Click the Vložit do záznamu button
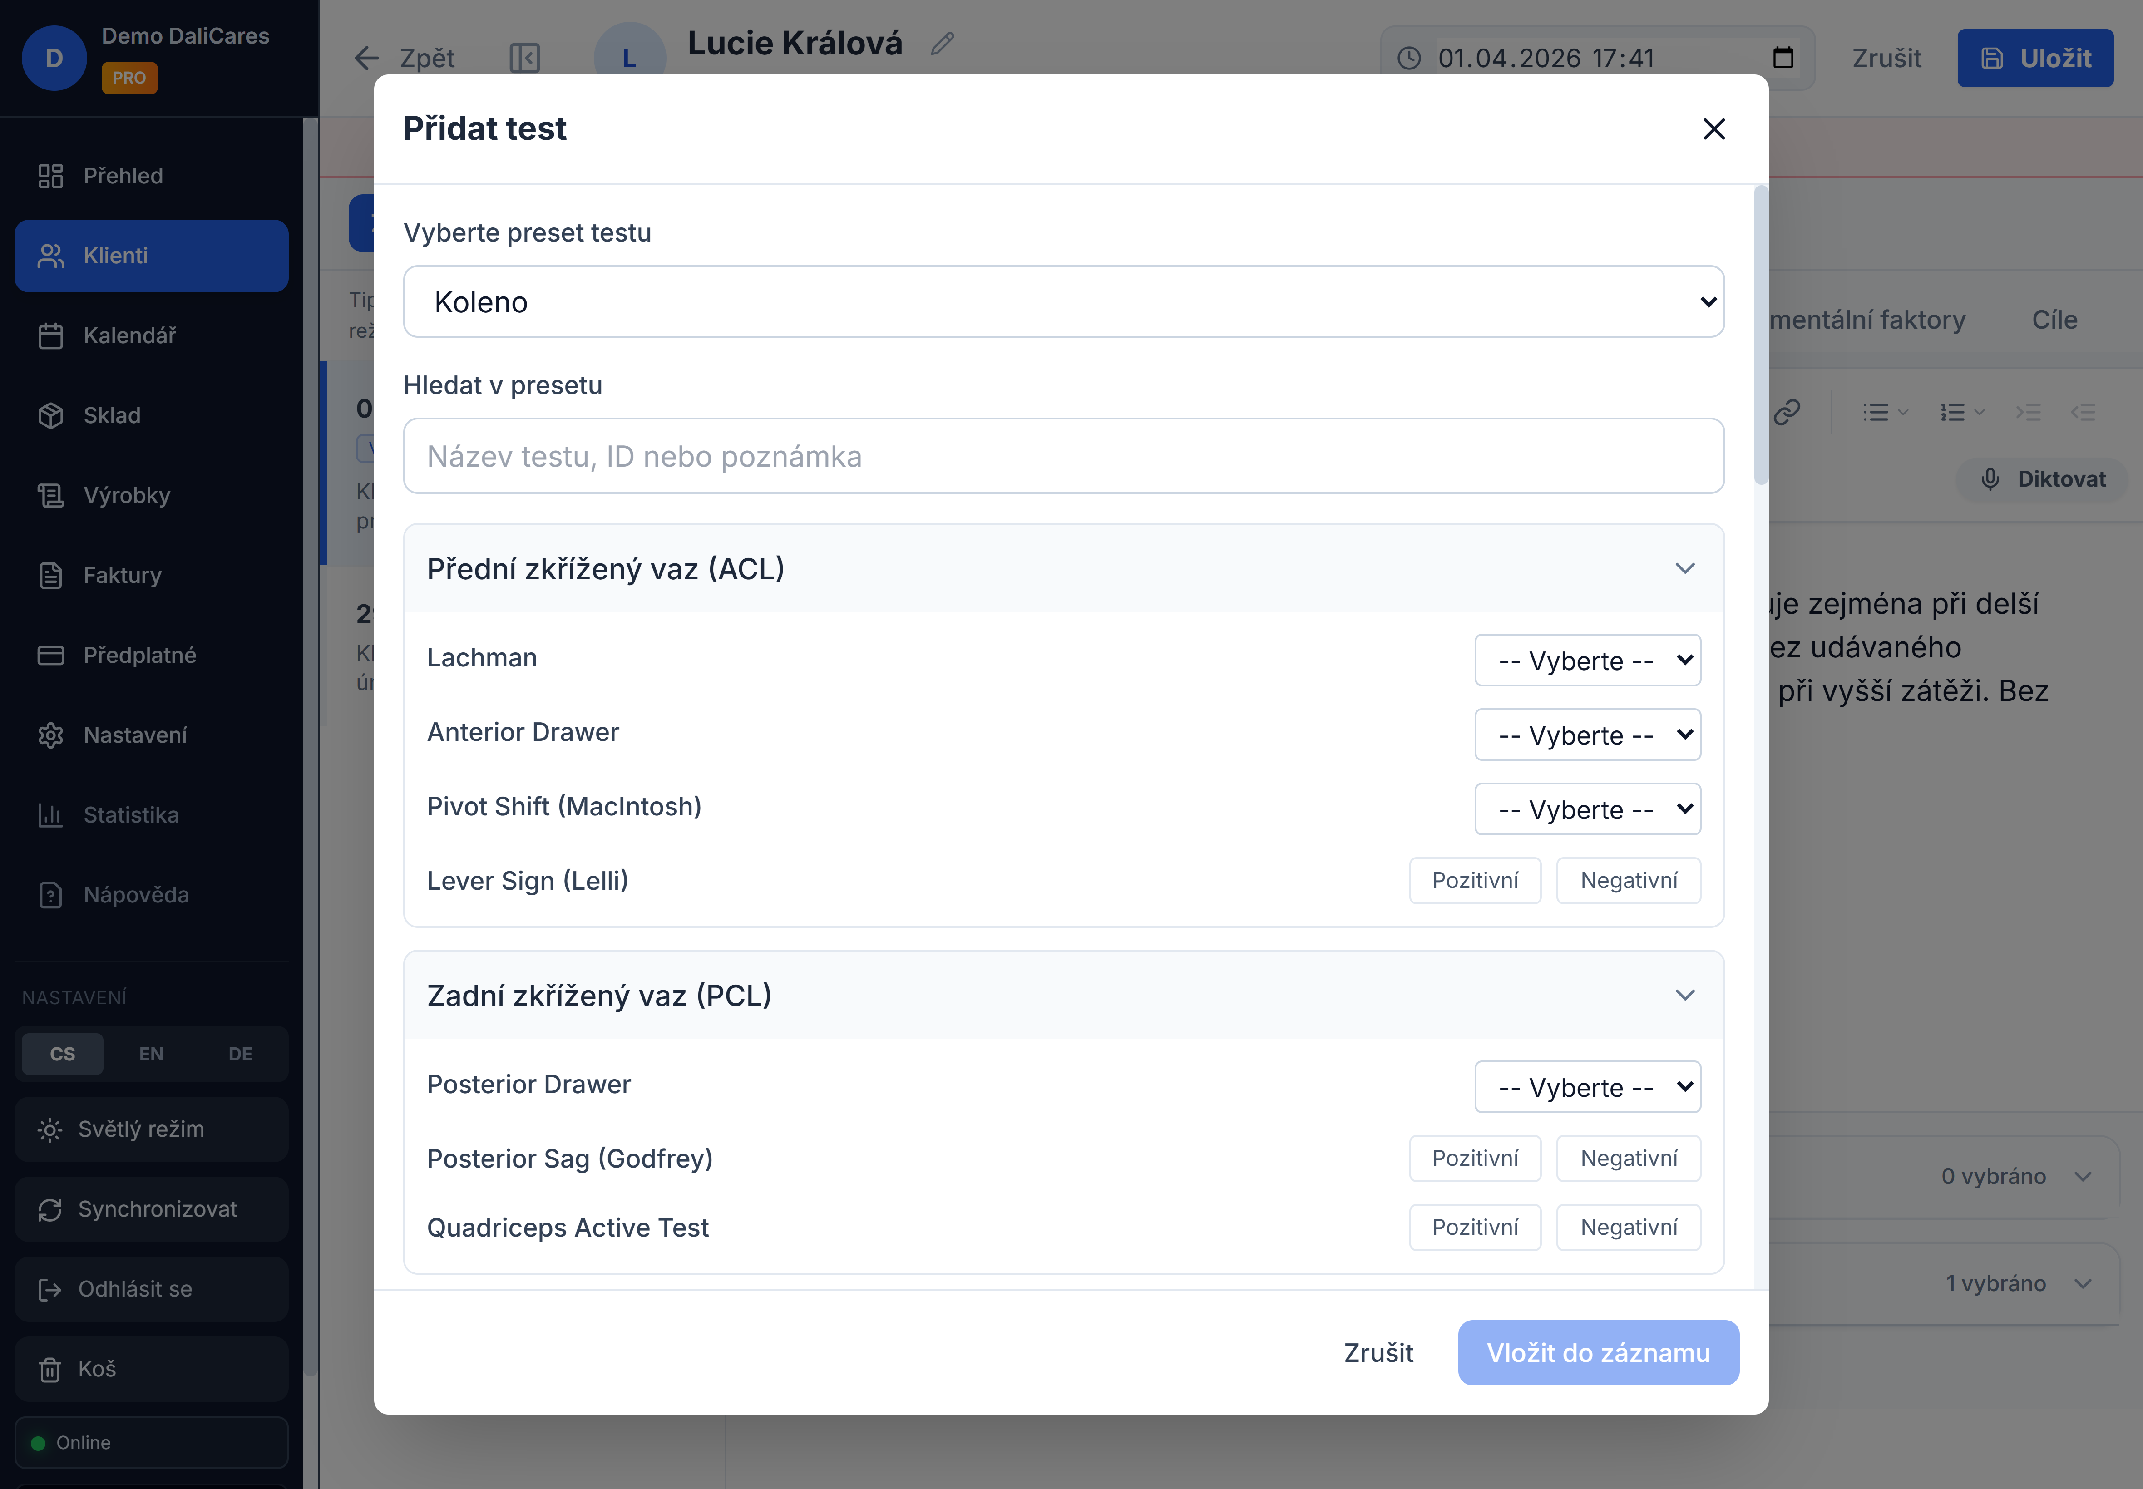The image size is (2143, 1489). (1597, 1353)
